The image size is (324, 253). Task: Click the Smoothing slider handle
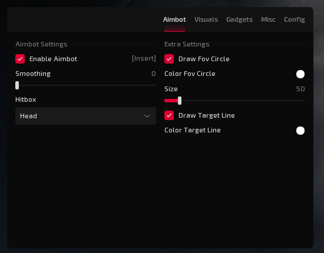click(x=17, y=85)
